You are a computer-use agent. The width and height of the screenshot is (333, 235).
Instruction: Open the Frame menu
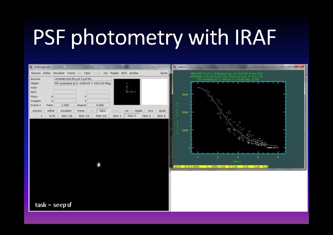71,73
